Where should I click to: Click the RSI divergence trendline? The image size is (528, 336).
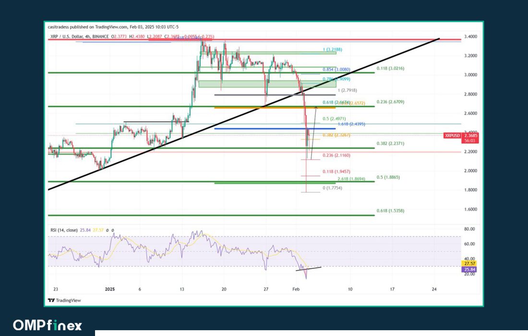[309, 268]
